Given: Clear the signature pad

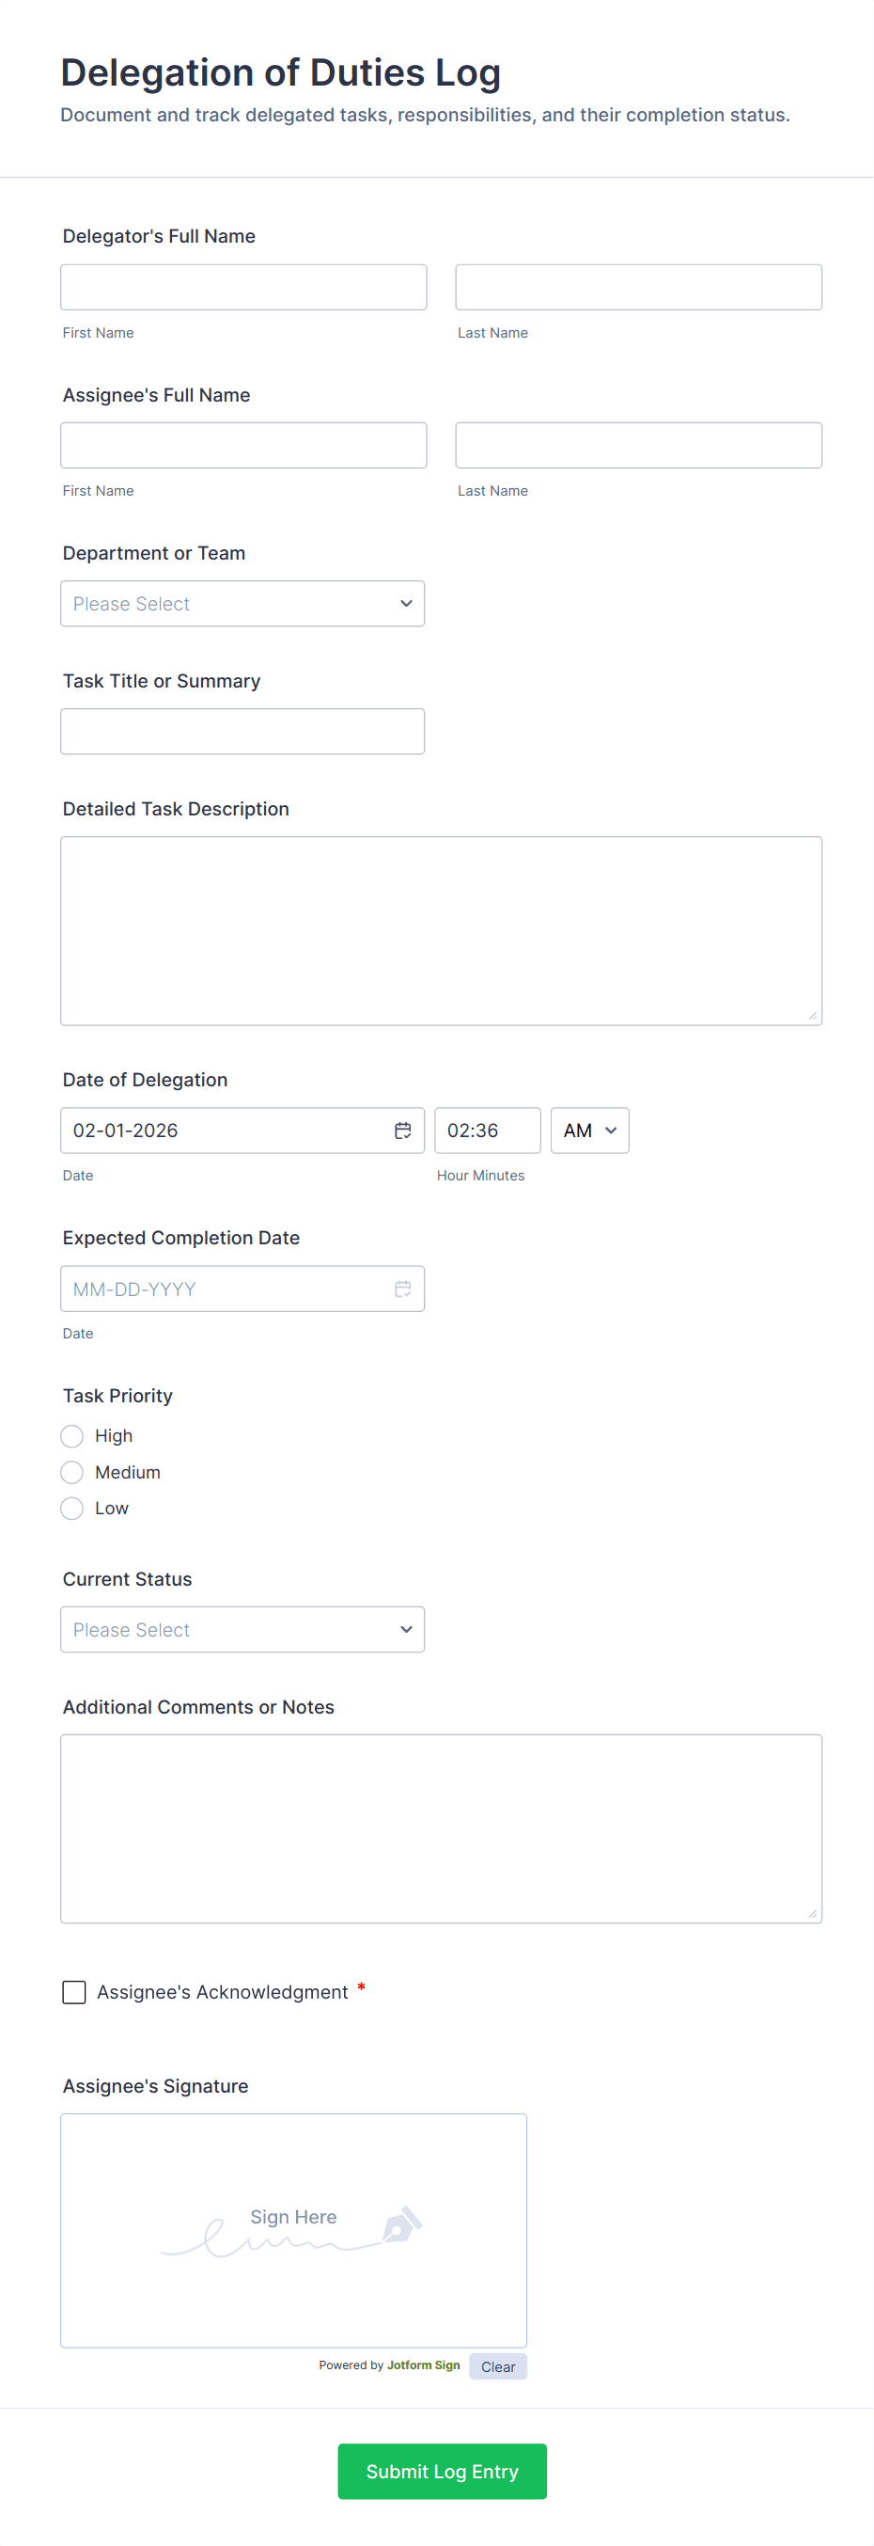Looking at the screenshot, I should [498, 2366].
